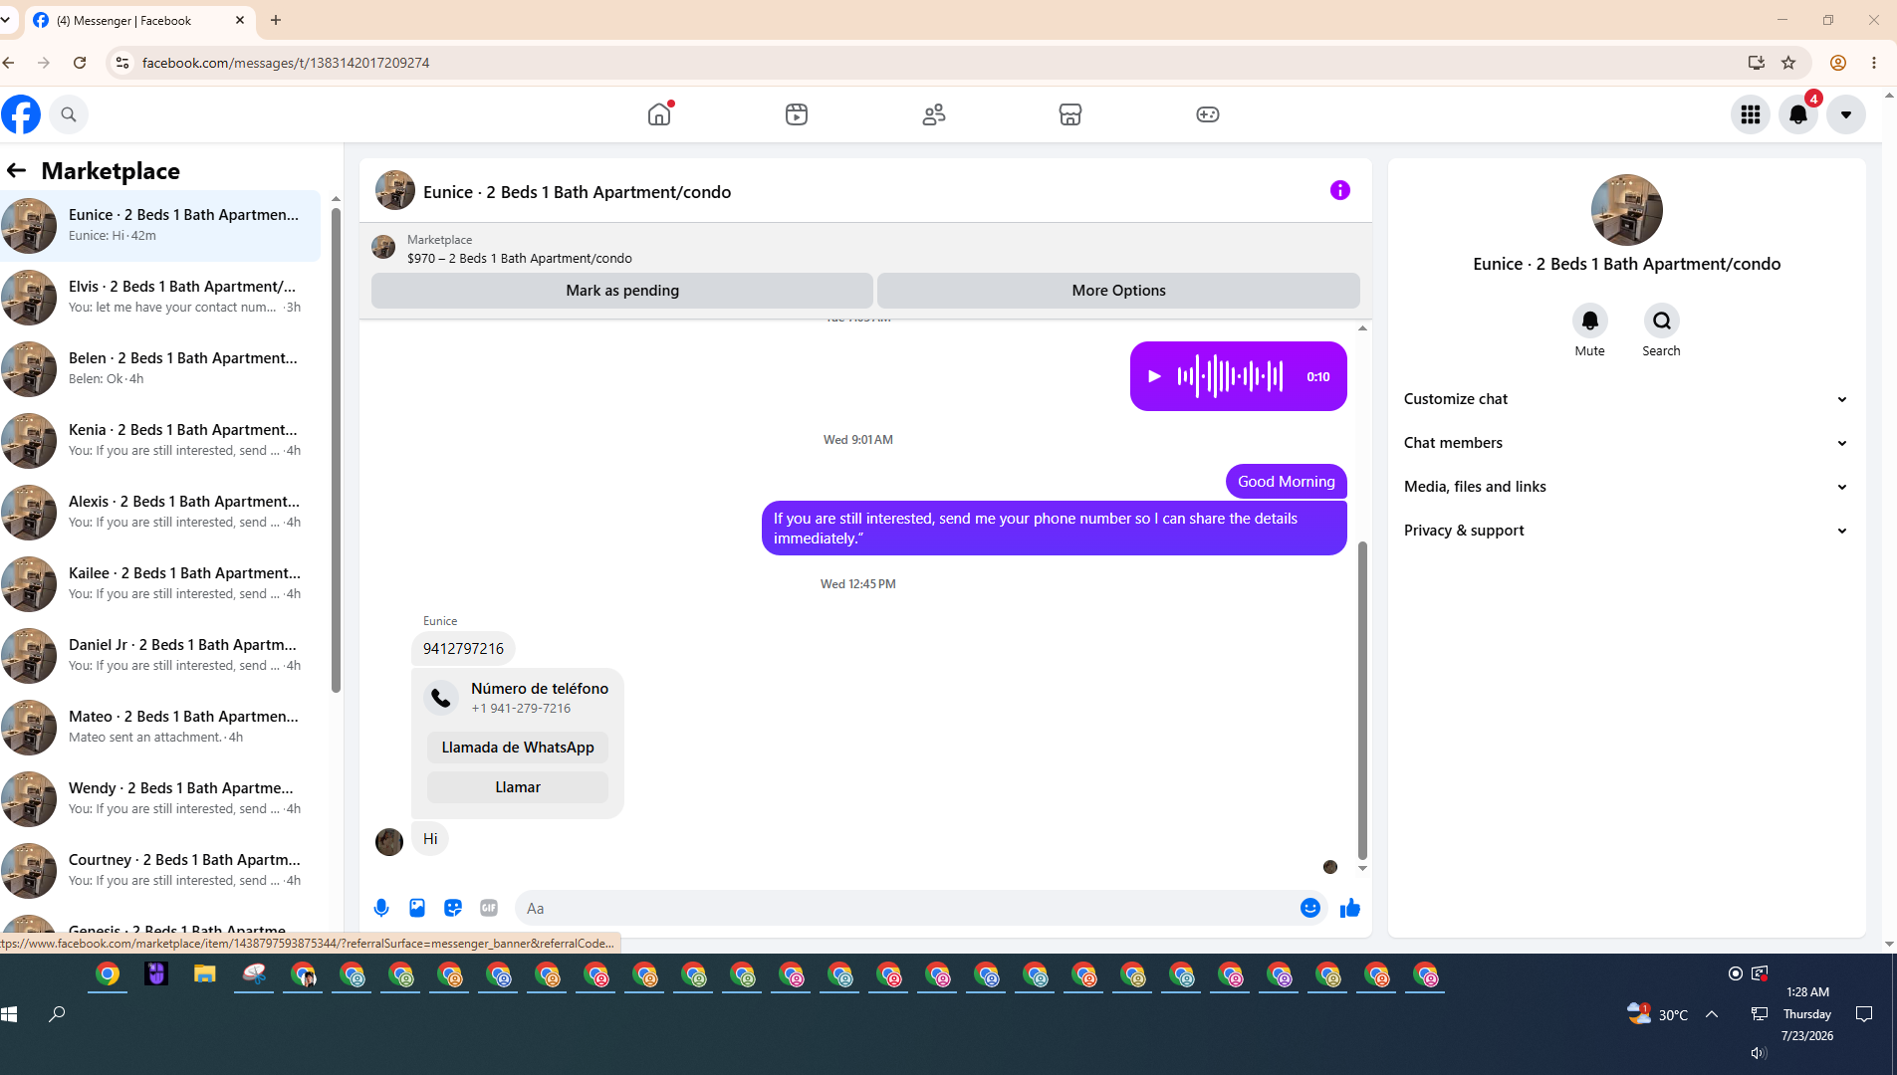The width and height of the screenshot is (1897, 1075).
Task: Record a voice clip with microphone
Action: click(x=381, y=908)
